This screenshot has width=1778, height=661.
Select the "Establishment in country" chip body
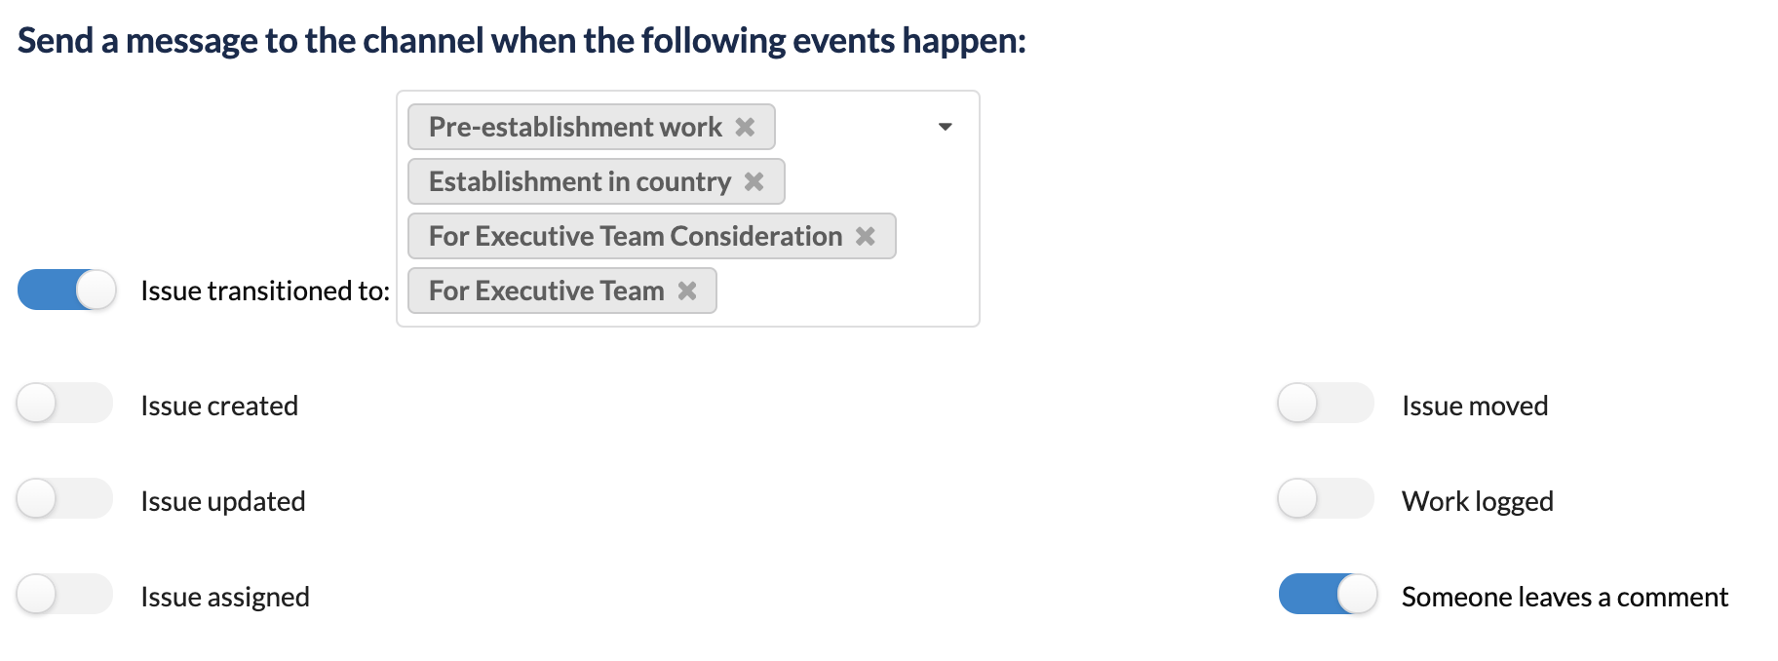pyautogui.click(x=580, y=180)
